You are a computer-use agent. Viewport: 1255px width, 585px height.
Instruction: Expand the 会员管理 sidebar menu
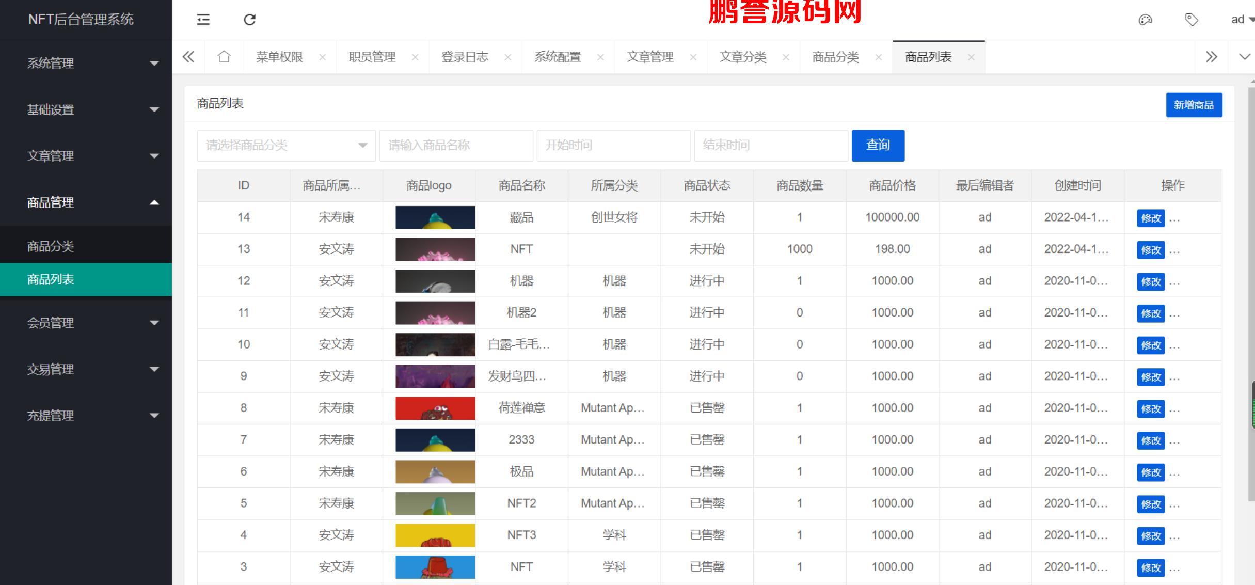(86, 323)
